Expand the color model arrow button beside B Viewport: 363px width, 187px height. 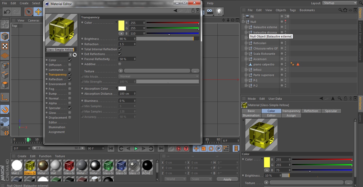[121, 34]
